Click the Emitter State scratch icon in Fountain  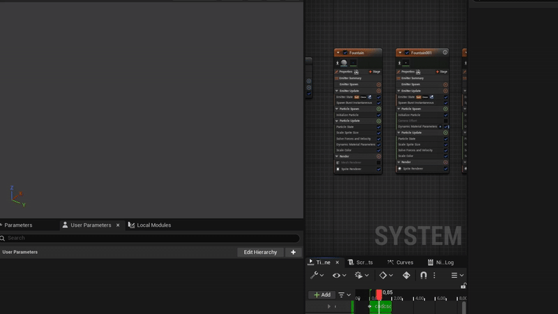point(370,97)
